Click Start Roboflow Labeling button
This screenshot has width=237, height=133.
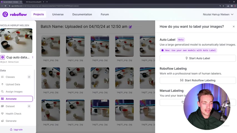pyautogui.click(x=198, y=80)
